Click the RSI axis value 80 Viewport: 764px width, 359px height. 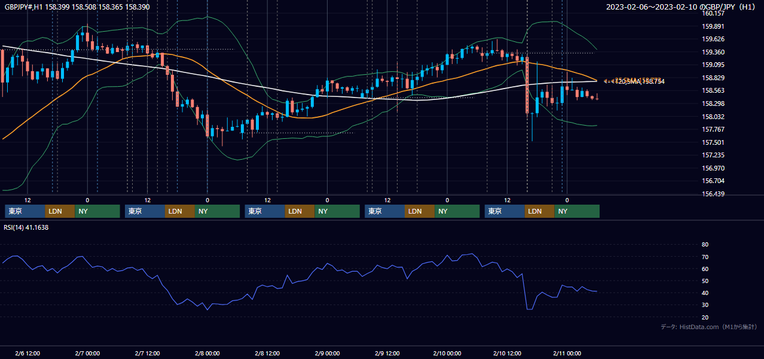coord(705,245)
